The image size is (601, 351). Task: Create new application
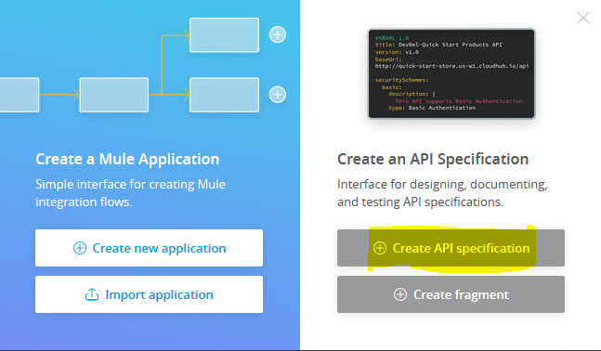[150, 248]
